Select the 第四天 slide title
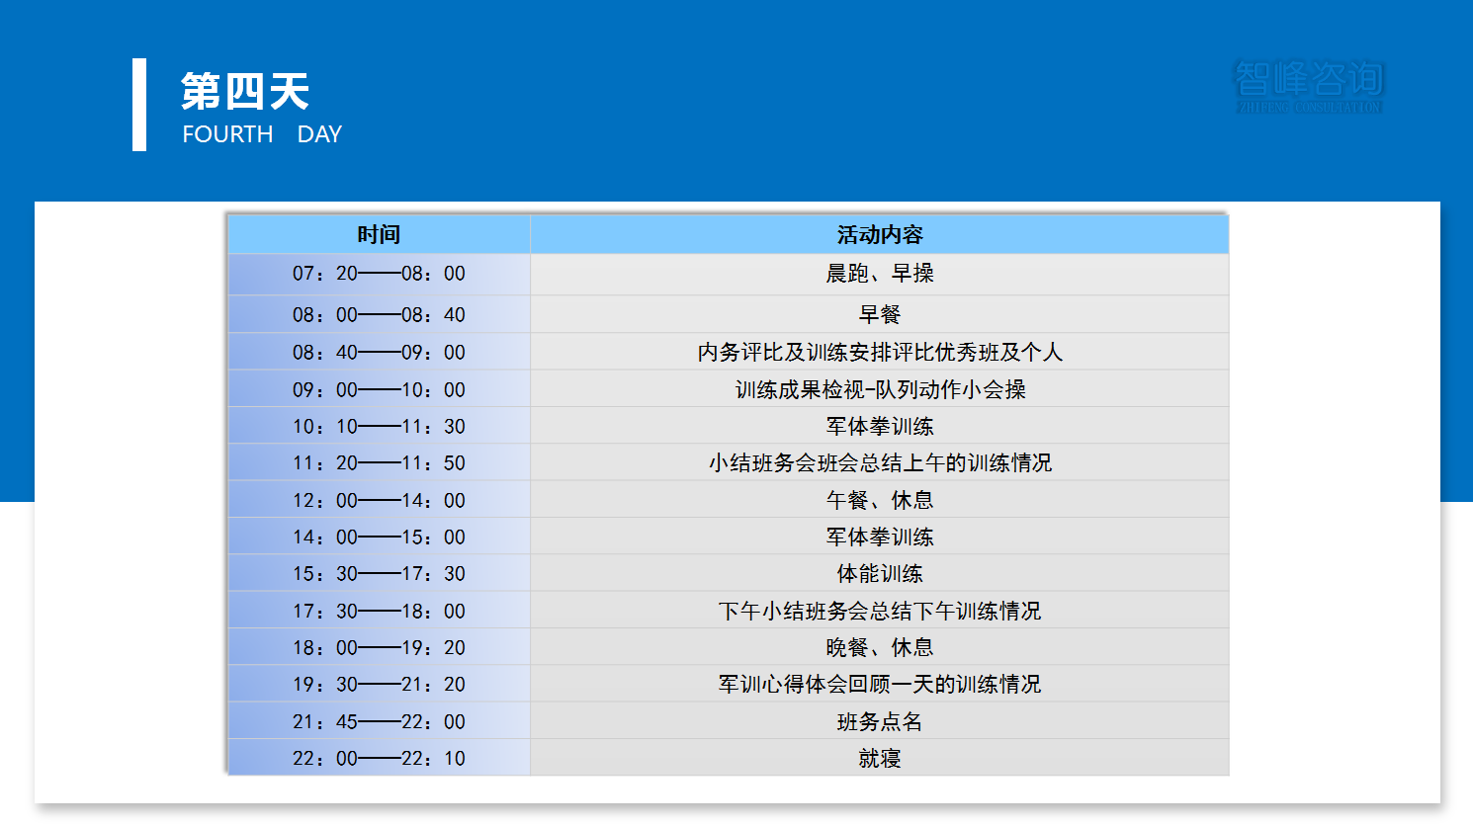The height and width of the screenshot is (827, 1473). (244, 92)
